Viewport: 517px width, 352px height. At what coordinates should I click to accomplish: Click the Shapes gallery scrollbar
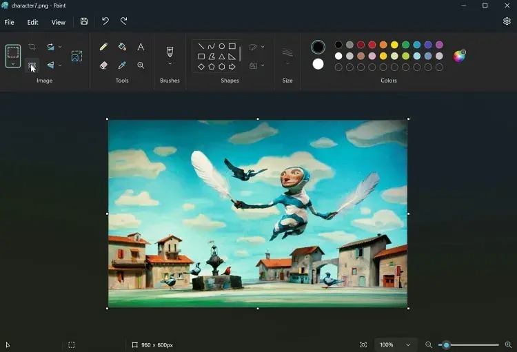click(240, 54)
